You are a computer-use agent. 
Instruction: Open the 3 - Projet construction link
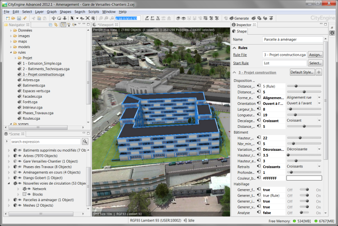pos(257,72)
